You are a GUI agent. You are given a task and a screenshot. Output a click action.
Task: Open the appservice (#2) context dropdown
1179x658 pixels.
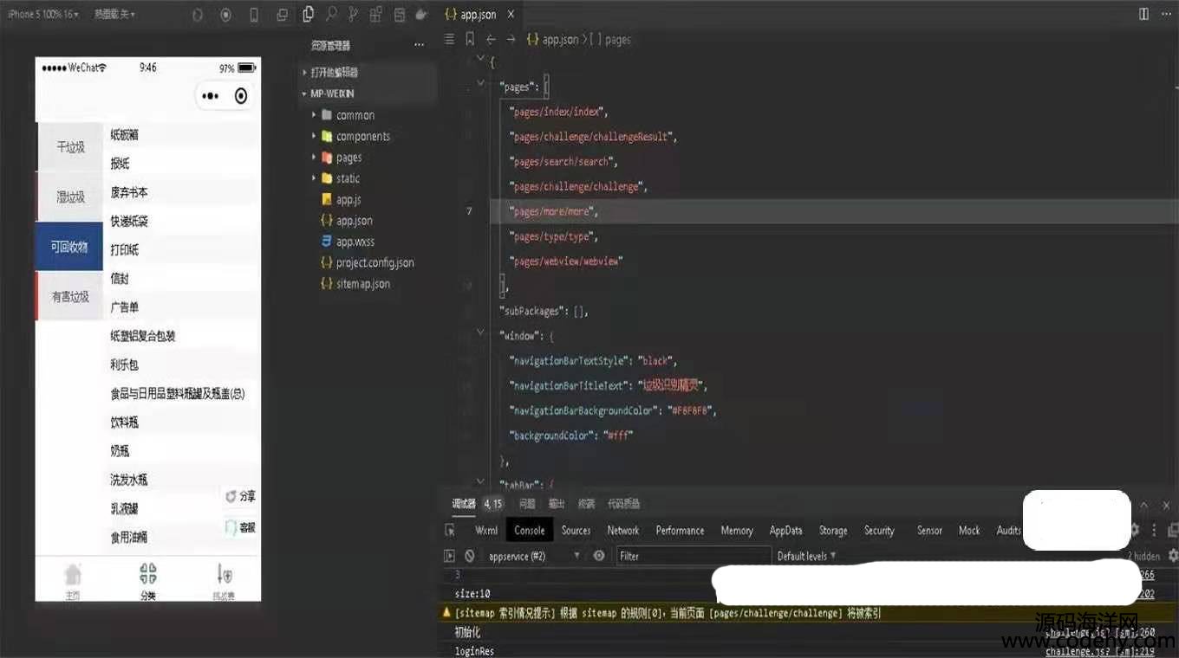click(534, 556)
